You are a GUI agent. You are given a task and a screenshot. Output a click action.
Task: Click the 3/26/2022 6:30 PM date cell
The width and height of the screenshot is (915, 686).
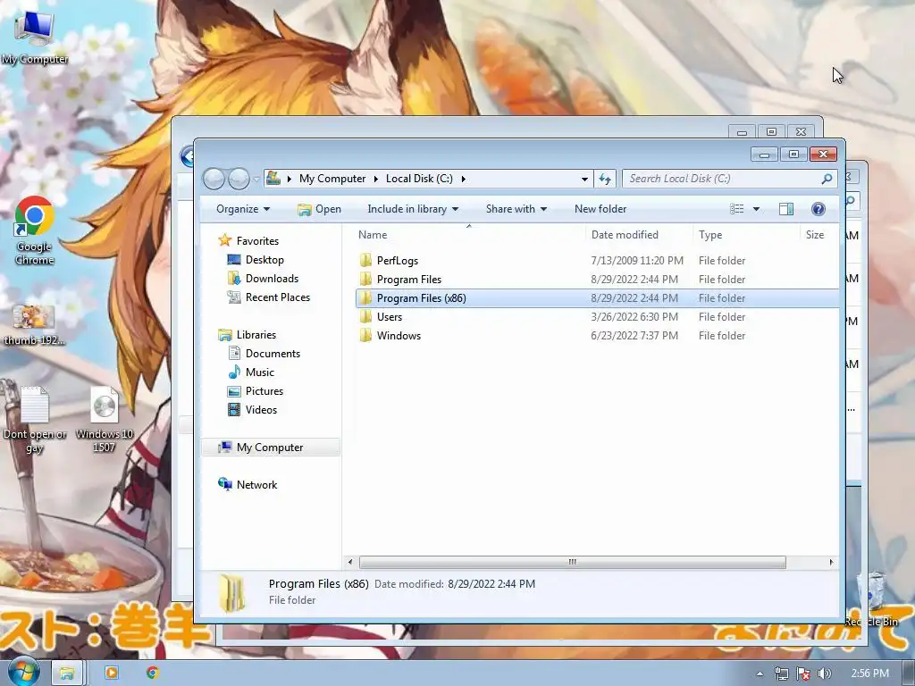tap(634, 317)
